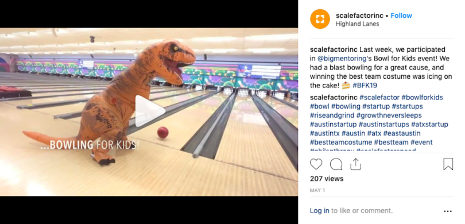The image size is (465, 224).
Task: Open Highland Lanes location page
Action: click(x=357, y=24)
